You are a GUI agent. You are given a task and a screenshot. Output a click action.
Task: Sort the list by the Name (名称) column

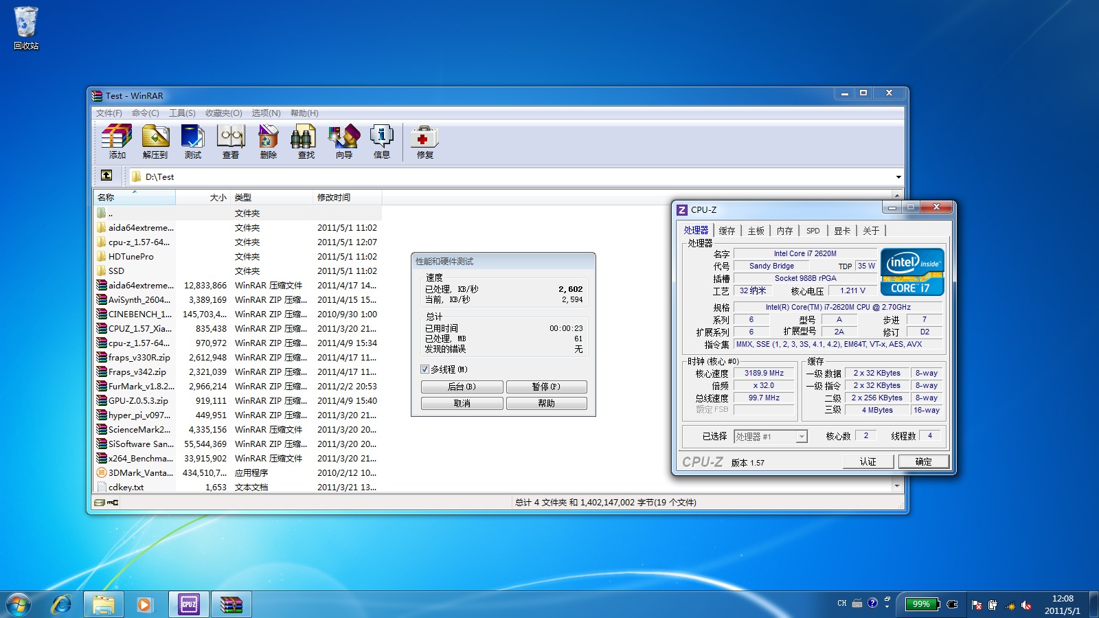coord(135,197)
